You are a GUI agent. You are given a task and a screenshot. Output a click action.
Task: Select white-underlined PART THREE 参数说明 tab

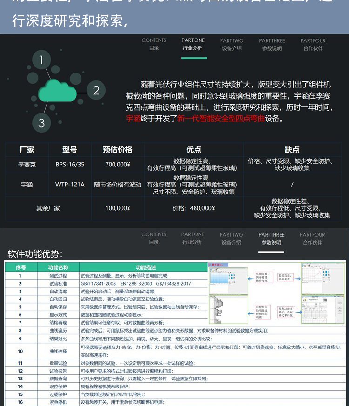[271, 239]
